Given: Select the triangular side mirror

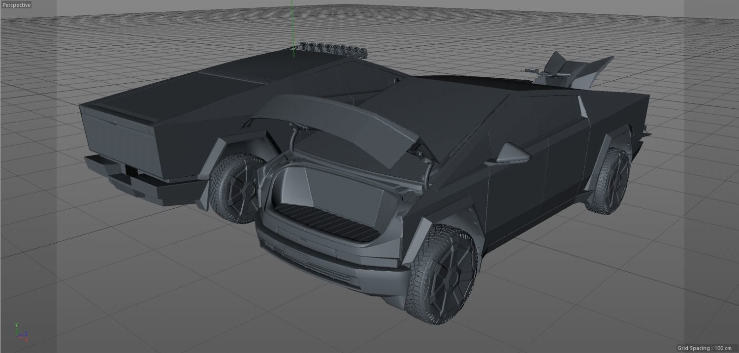Looking at the screenshot, I should click(x=513, y=153).
